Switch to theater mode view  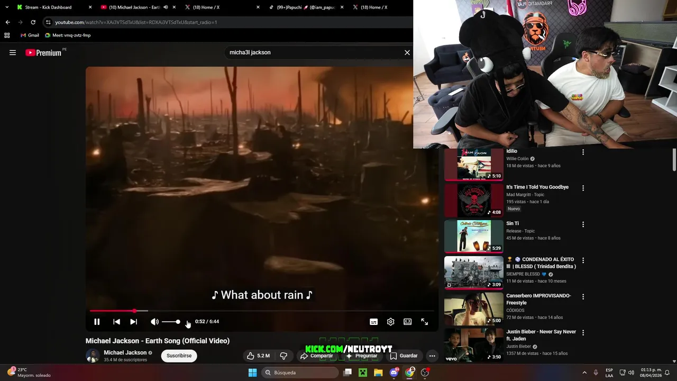pyautogui.click(x=407, y=322)
